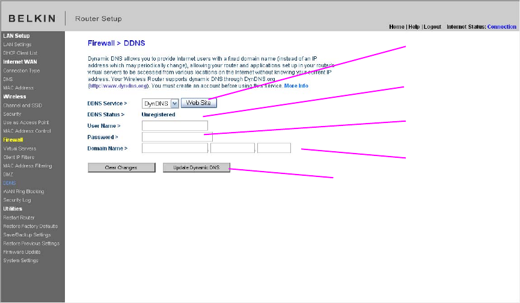Click the BELKIN logo
520x303 pixels.
(x=32, y=19)
